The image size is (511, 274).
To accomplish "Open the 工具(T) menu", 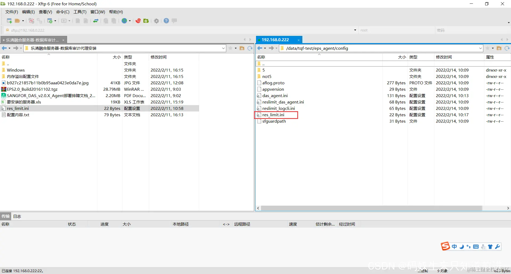I will tap(80, 12).
